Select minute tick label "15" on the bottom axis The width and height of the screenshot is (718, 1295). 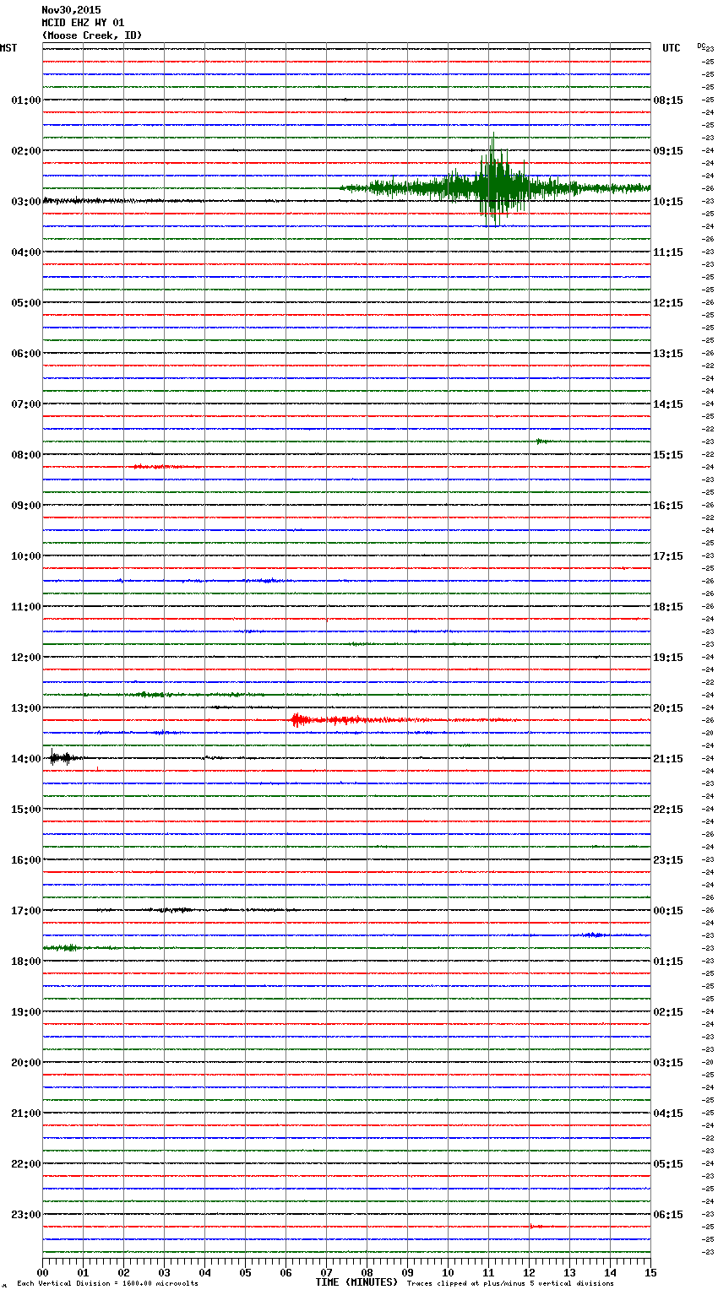pos(650,1272)
